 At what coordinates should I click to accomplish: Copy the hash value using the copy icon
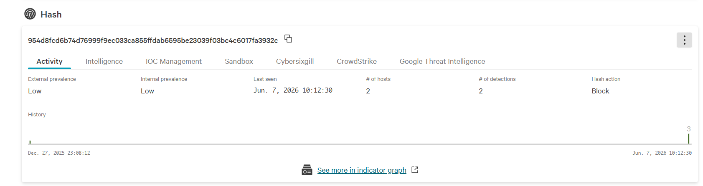coord(288,39)
